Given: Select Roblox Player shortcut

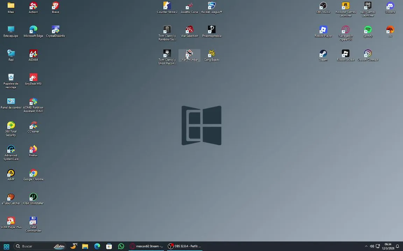Looking at the screenshot, I should click(x=323, y=31).
